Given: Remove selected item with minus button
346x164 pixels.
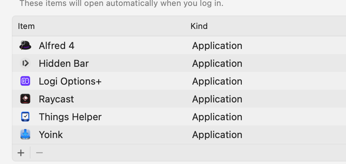Looking at the screenshot, I should tap(39, 153).
